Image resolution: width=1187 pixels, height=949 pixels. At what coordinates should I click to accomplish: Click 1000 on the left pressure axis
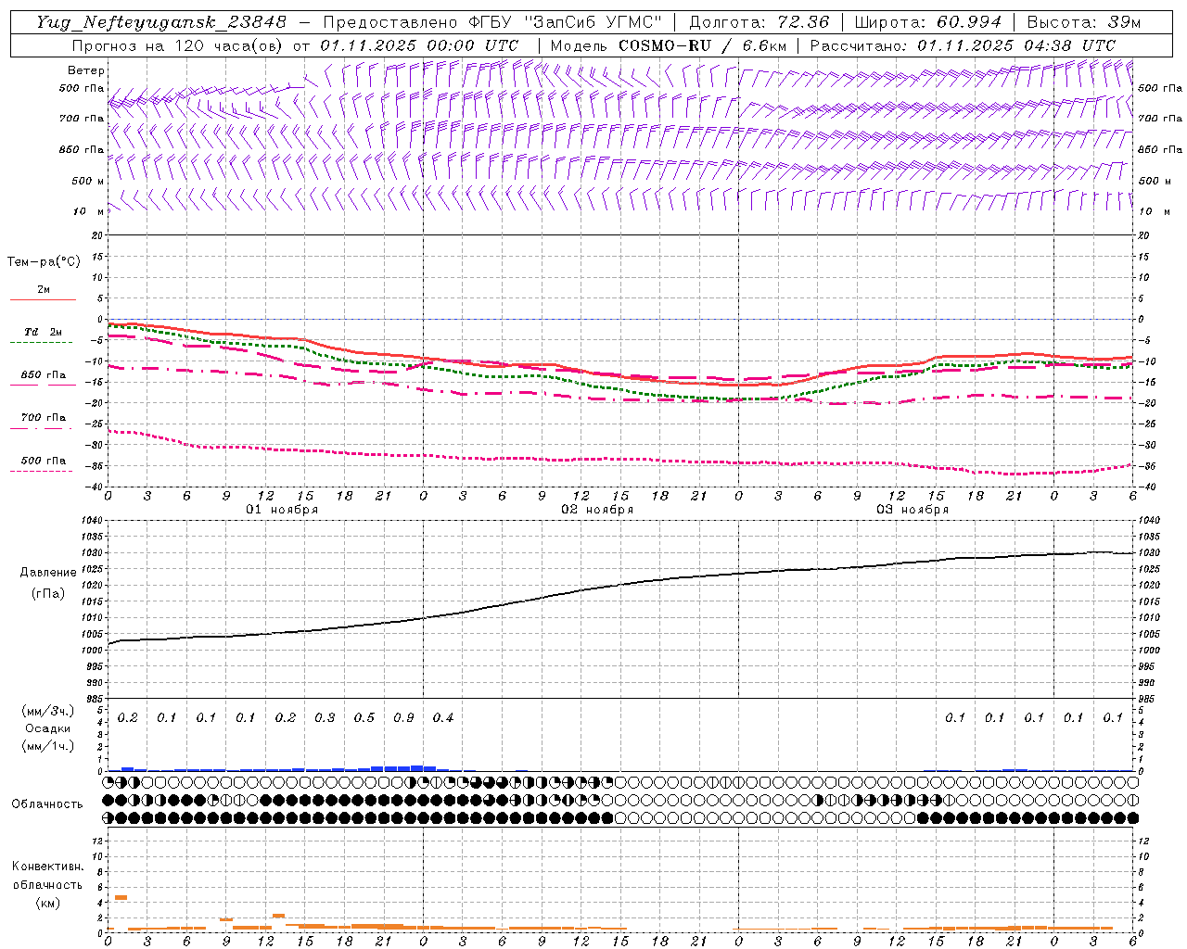pyautogui.click(x=94, y=650)
